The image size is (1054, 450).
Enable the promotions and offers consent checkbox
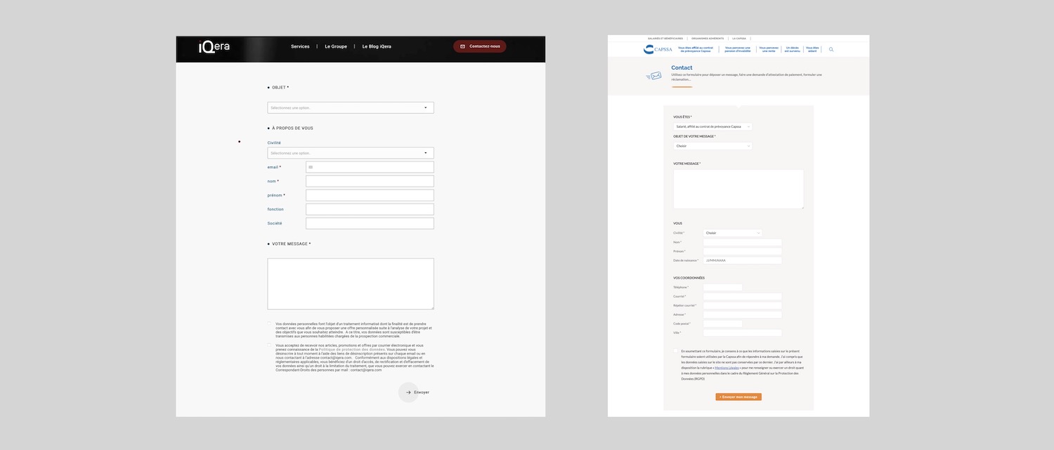(x=268, y=346)
